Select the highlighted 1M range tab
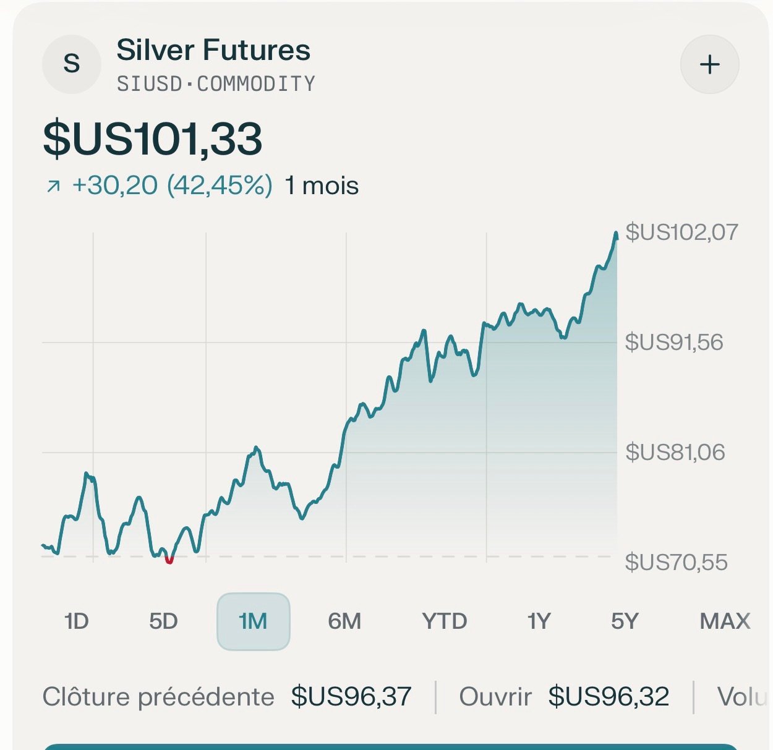 click(253, 621)
